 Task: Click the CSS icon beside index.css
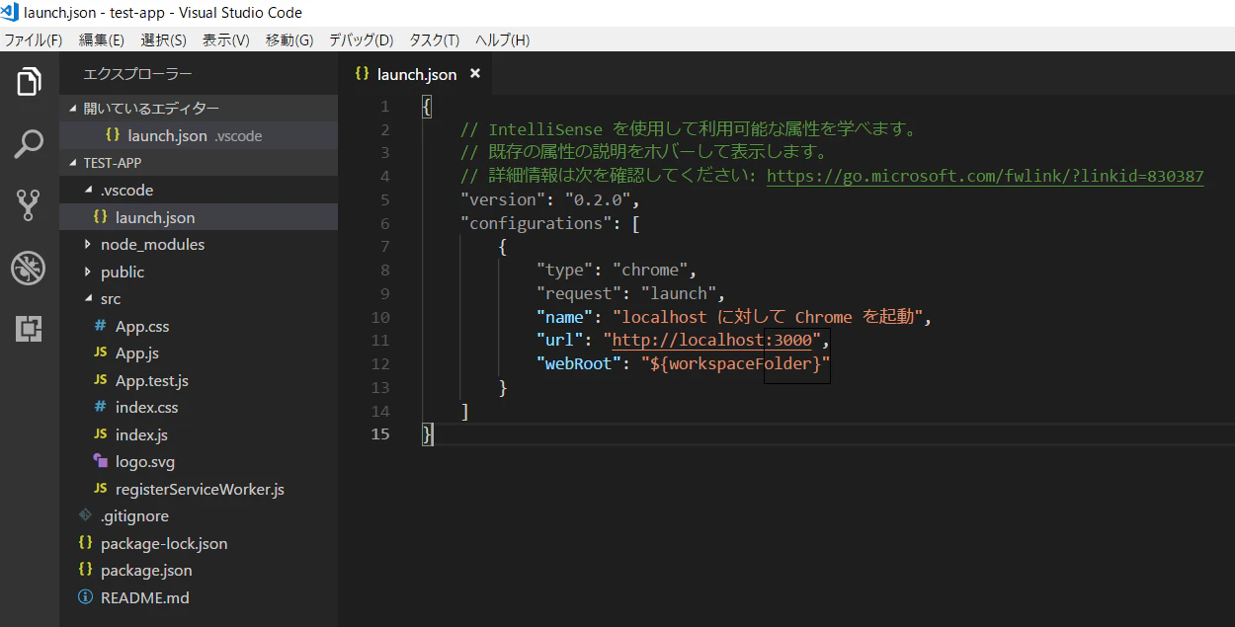100,407
